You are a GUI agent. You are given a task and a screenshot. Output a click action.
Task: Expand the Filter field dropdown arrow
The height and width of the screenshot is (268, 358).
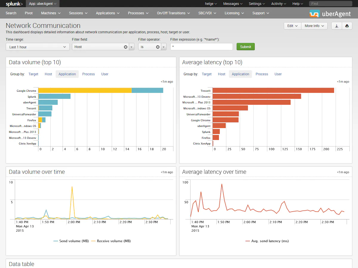(x=132, y=47)
